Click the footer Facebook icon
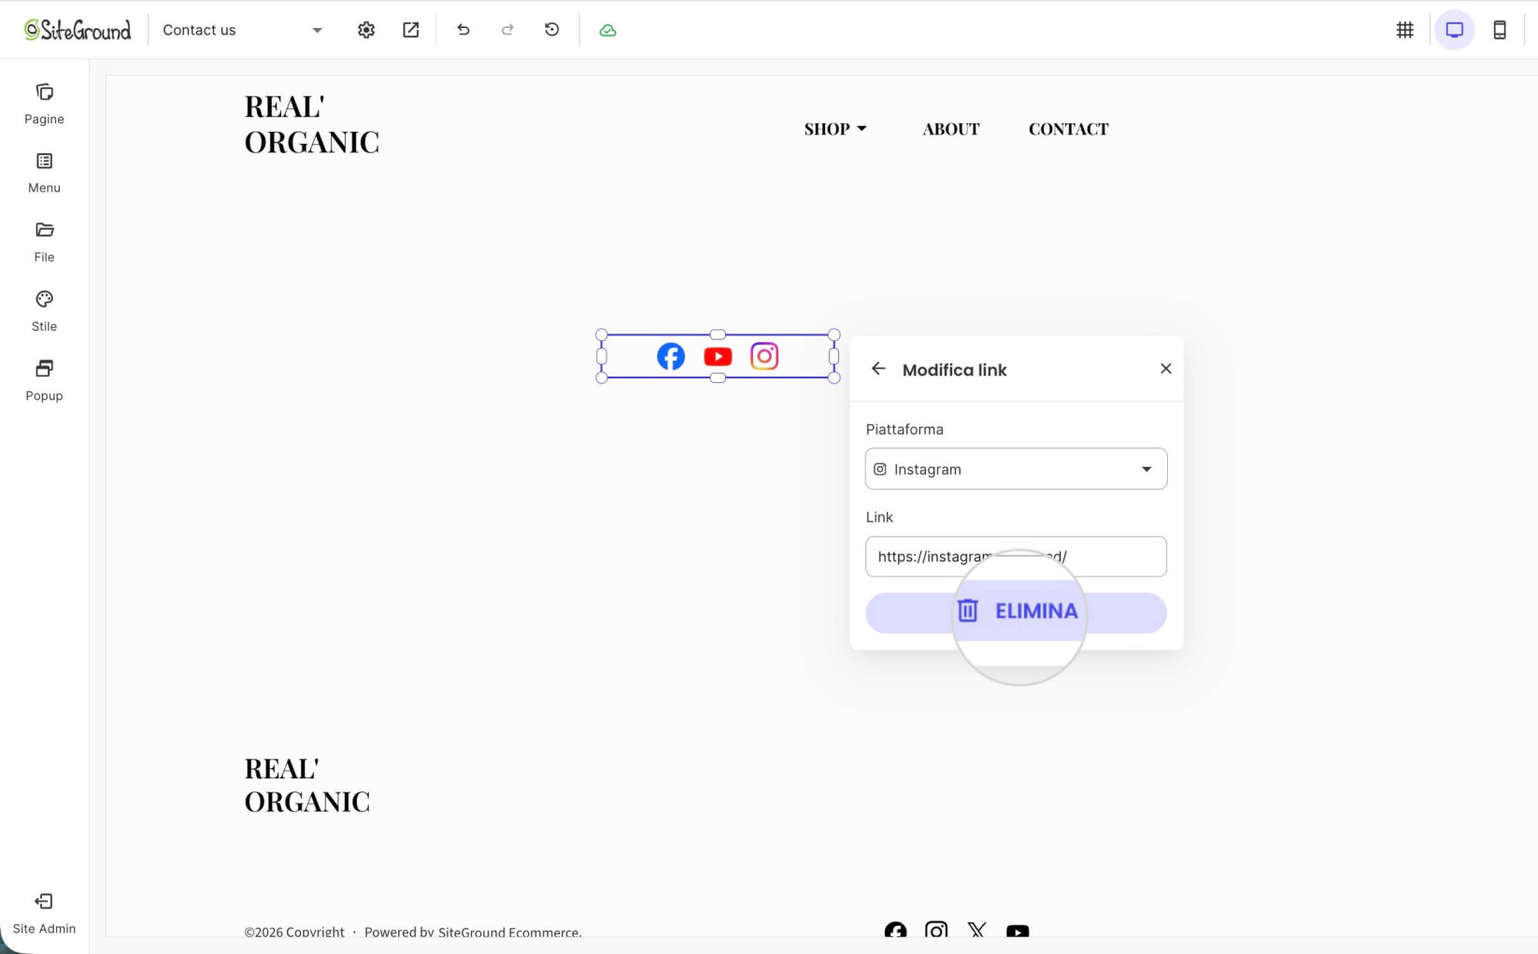 point(895,932)
